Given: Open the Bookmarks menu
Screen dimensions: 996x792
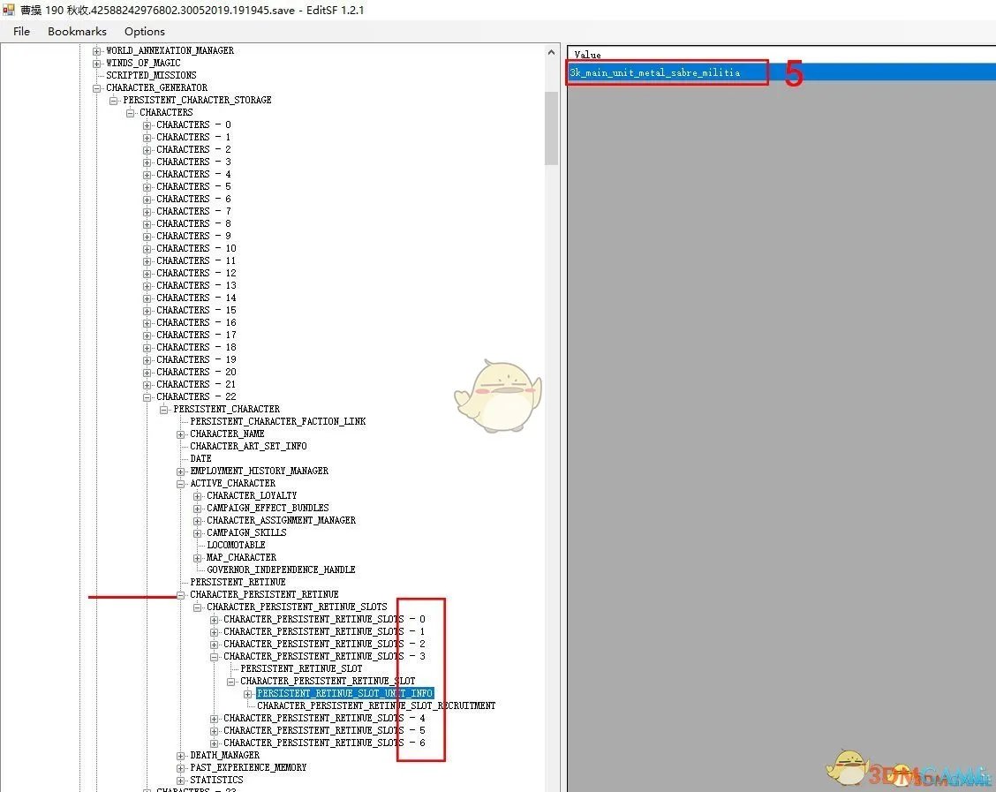Looking at the screenshot, I should pyautogui.click(x=77, y=31).
